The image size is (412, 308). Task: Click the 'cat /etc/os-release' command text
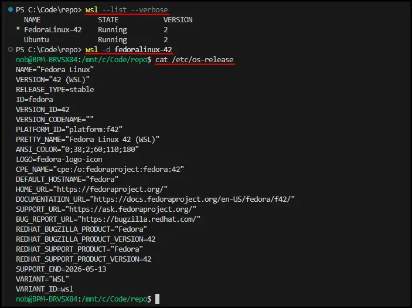pyautogui.click(x=195, y=59)
